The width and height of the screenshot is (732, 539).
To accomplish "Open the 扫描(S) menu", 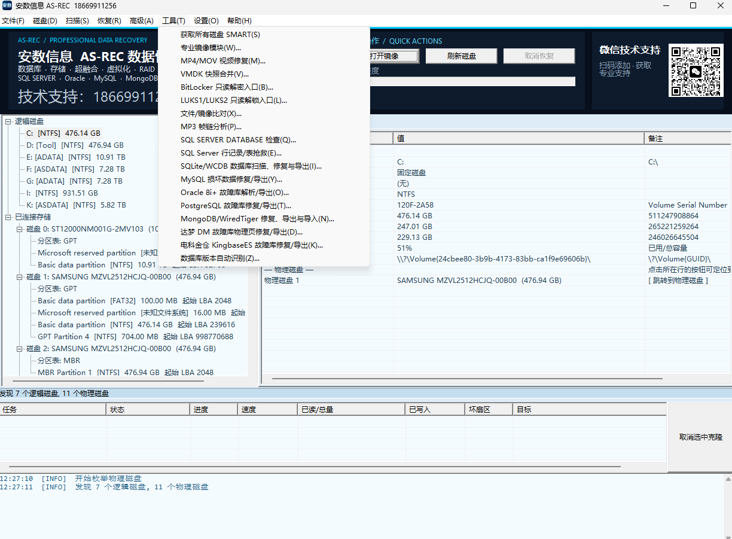I will [x=78, y=21].
